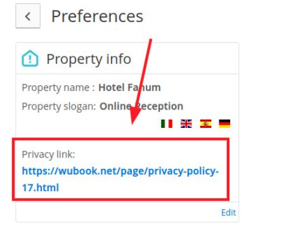Select the Property info card heading
The image size is (284, 231).
pos(89,59)
